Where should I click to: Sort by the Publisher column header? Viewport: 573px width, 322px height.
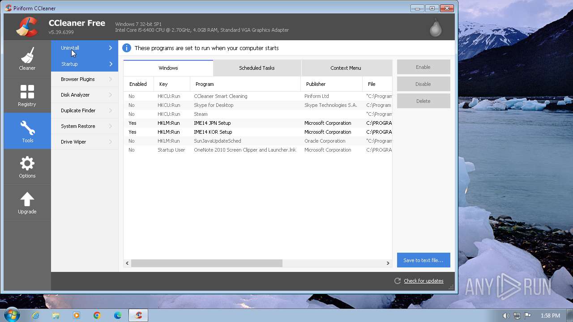[332, 84]
